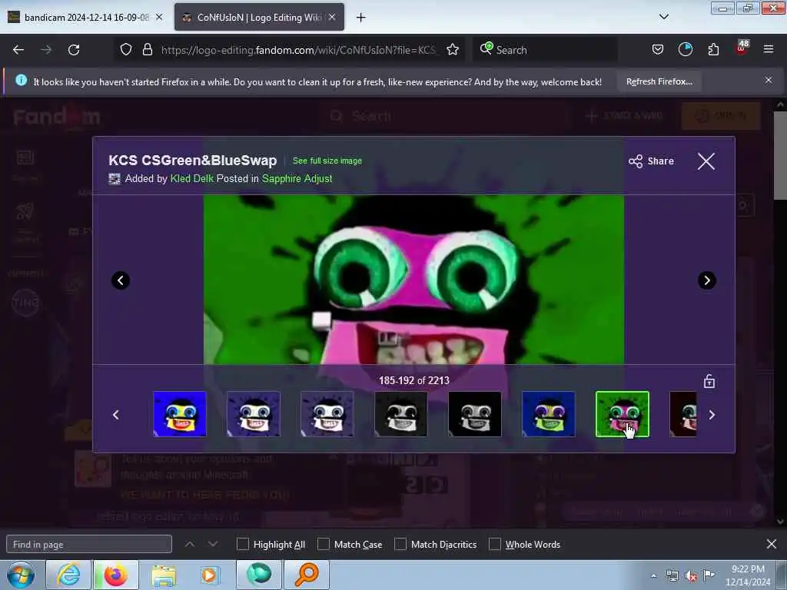This screenshot has width=787, height=590.
Task: Show hidden system tray icons
Action: tap(653, 576)
